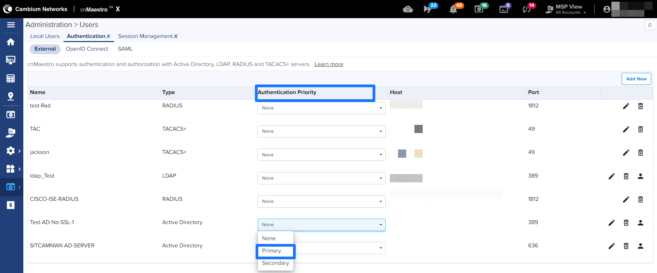
Task: Select Secondary in the priority list
Action: 275,263
